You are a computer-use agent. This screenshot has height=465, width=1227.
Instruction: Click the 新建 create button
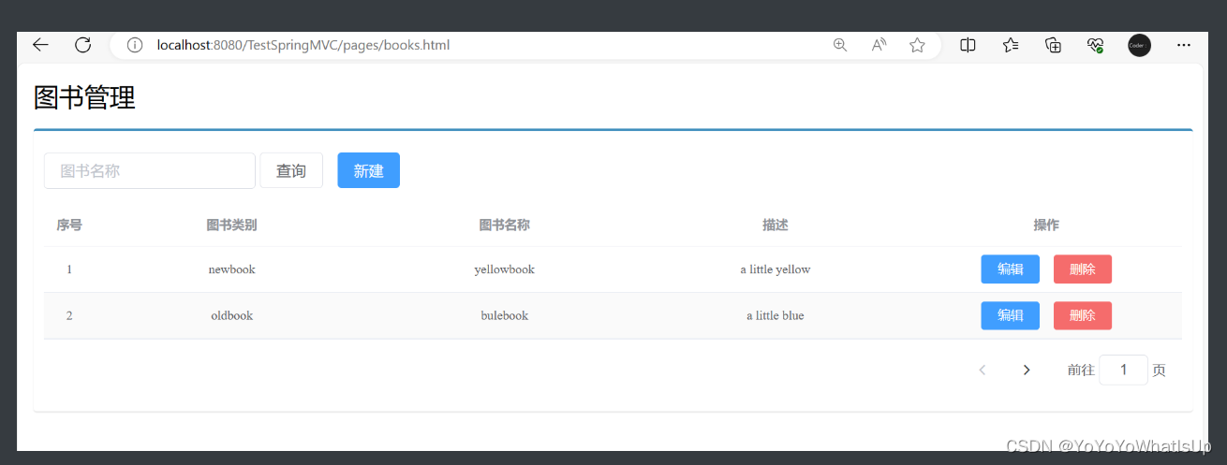[368, 170]
